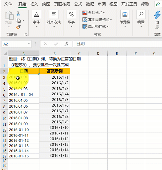
Task: Select cell containing 2016-01-12
Action: point(24,140)
